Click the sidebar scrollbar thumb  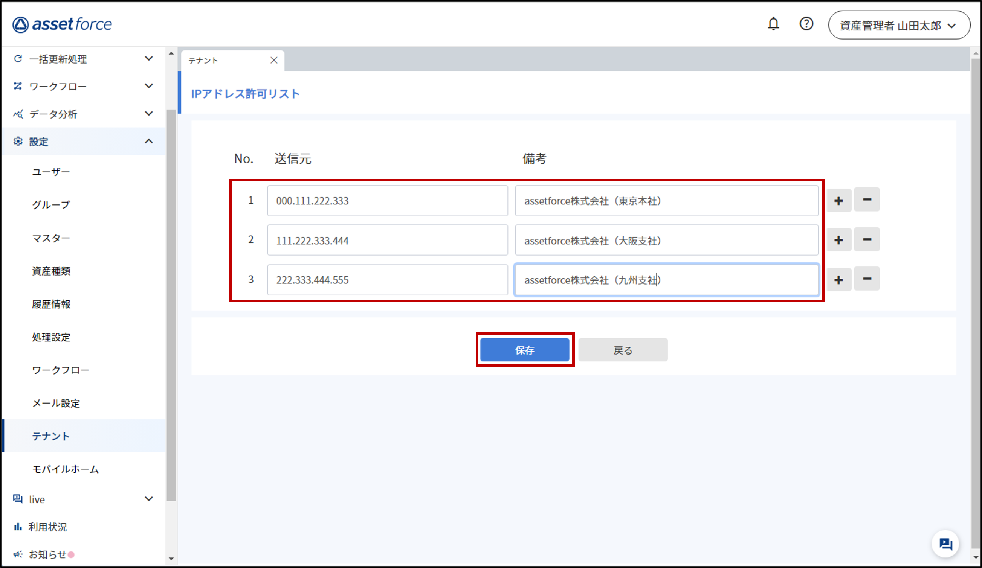click(x=171, y=306)
